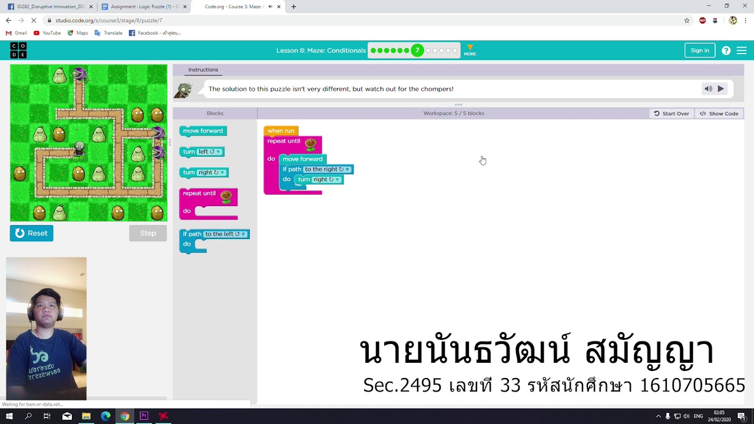754x424 pixels.
Task: Click the zombie avatar beside the instructions
Action: point(183,90)
